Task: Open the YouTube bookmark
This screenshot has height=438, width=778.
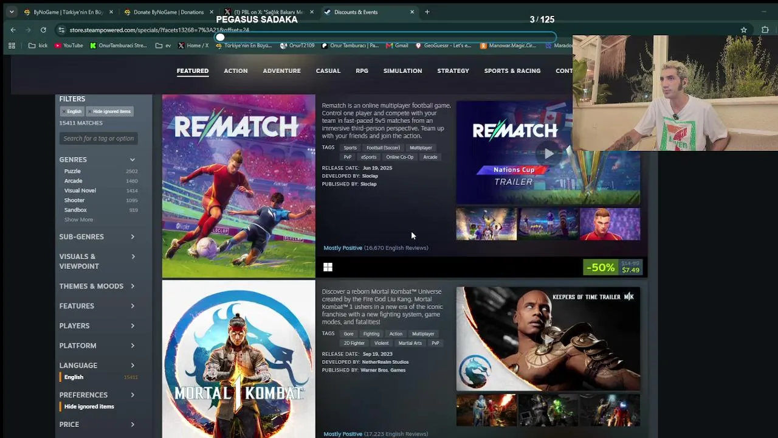Action: pyautogui.click(x=69, y=46)
